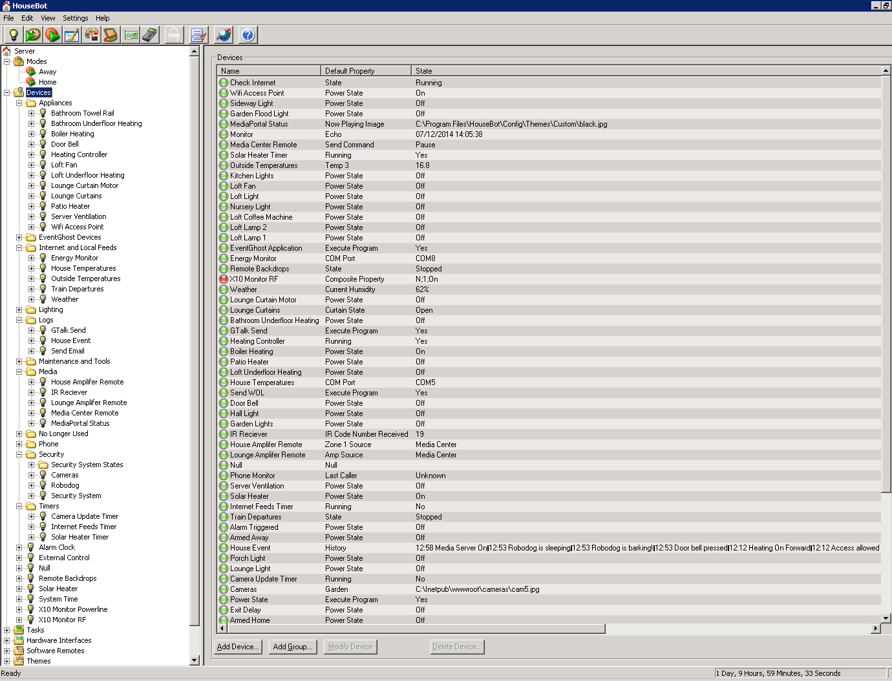The image size is (892, 681).
Task: Select the Loft Coffee Machine row
Action: pos(549,217)
